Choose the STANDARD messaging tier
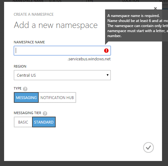This screenshot has height=166, width=168. click(x=44, y=122)
